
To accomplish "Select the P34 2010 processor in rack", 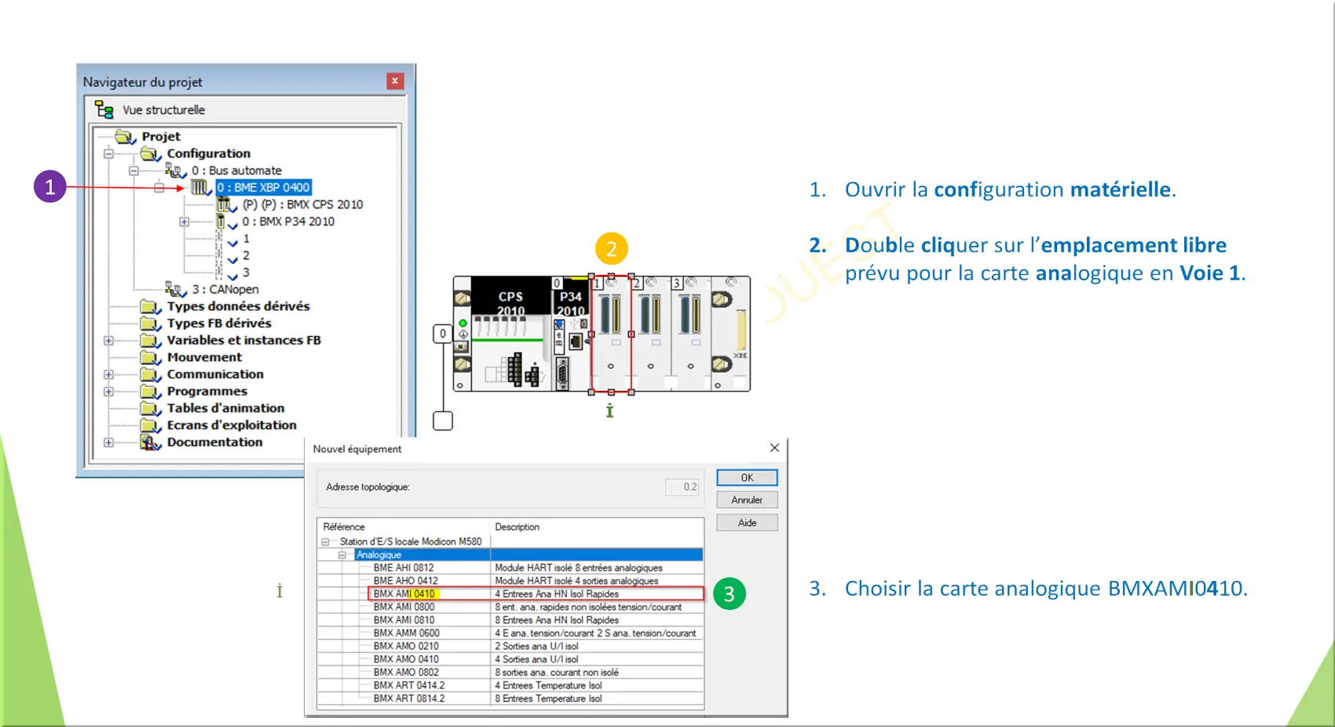I will pos(571,334).
